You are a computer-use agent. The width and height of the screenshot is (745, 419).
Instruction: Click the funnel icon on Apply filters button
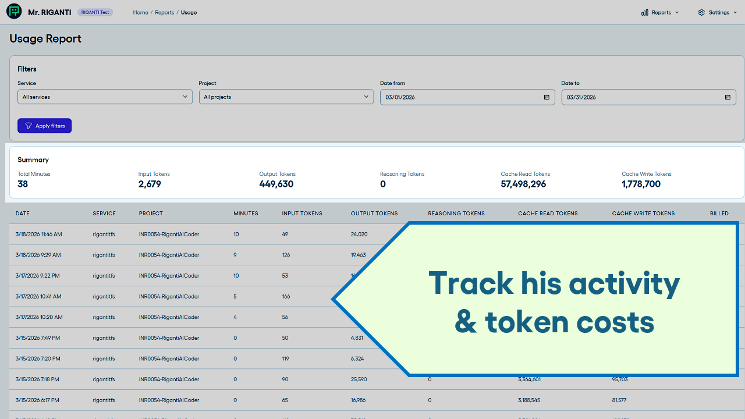click(27, 126)
